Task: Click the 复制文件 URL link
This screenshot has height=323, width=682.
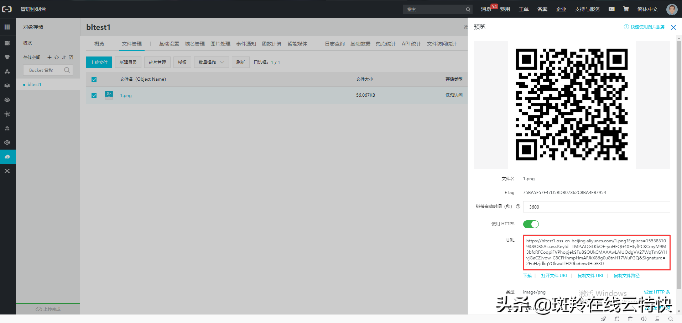Action: pos(591,276)
